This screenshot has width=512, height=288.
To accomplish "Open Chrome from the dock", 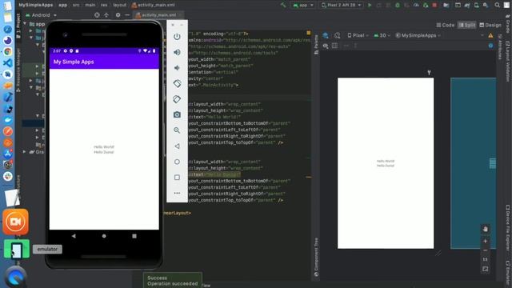I will 8,51.
